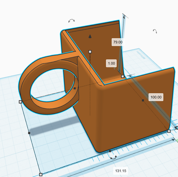178x177 pixels.
Task: Select the white corner handle at the shape's lower right corner
Action: coord(169,131)
